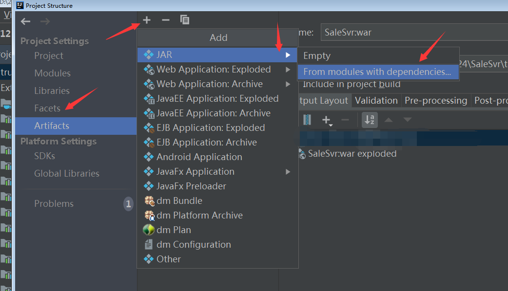508x291 pixels.
Task: Open Global Libraries settings
Action: tap(67, 173)
